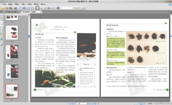Click the binoculars Find icon
Screen dimensions: 172x105
point(58,8)
